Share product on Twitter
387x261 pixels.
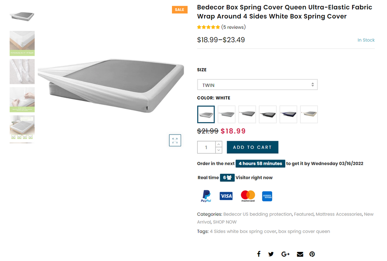pos(271,254)
